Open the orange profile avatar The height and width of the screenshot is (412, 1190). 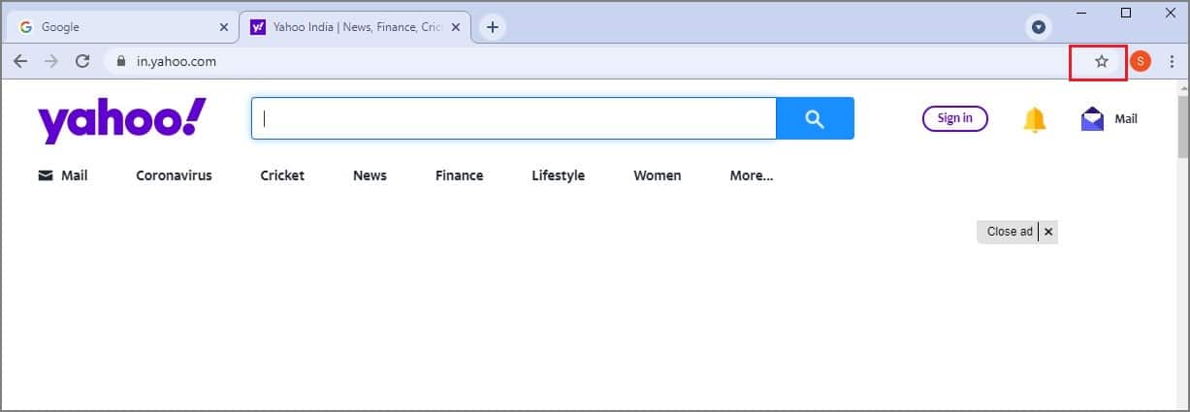tap(1141, 61)
